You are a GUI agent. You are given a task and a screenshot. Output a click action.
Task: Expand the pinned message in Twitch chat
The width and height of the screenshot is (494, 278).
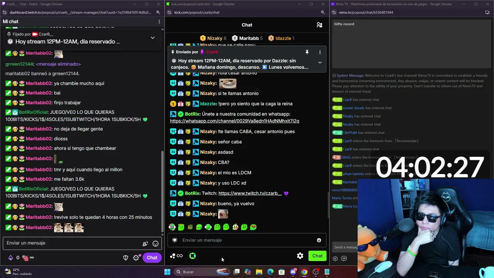click(x=152, y=38)
